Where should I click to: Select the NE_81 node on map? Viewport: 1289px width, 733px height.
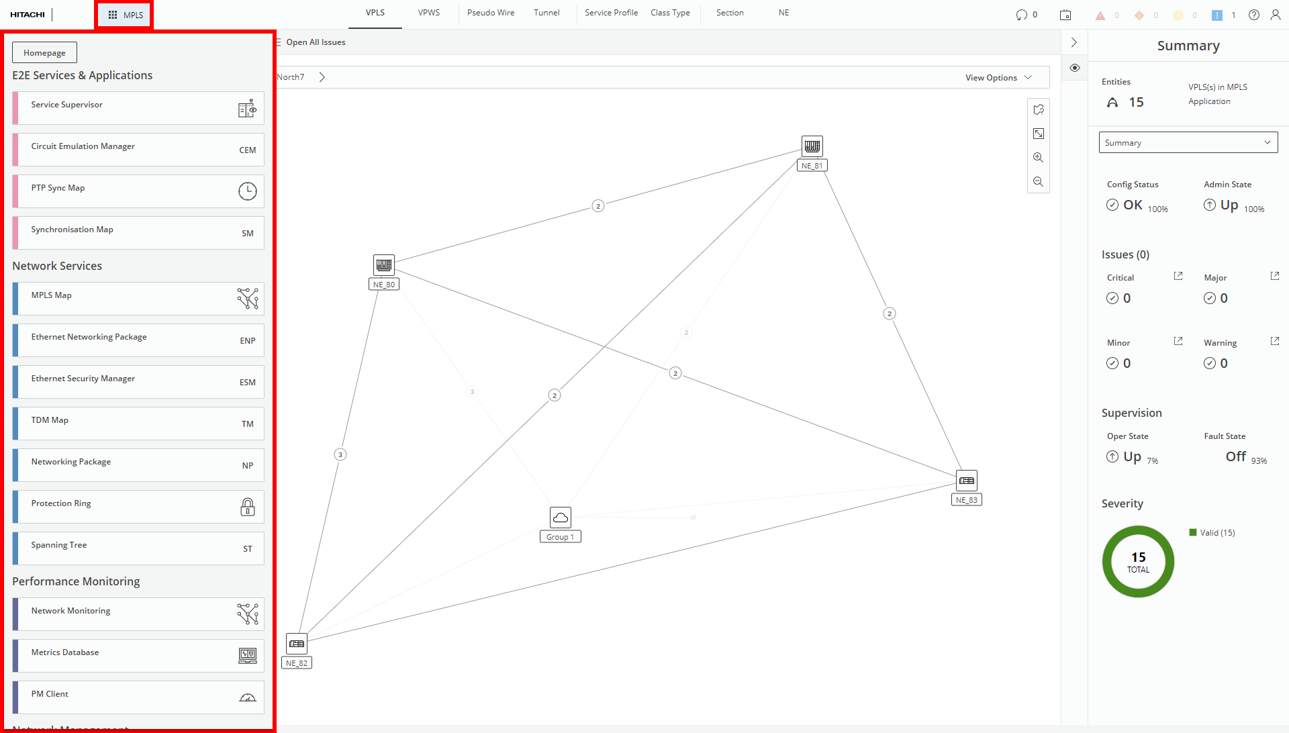coord(812,146)
